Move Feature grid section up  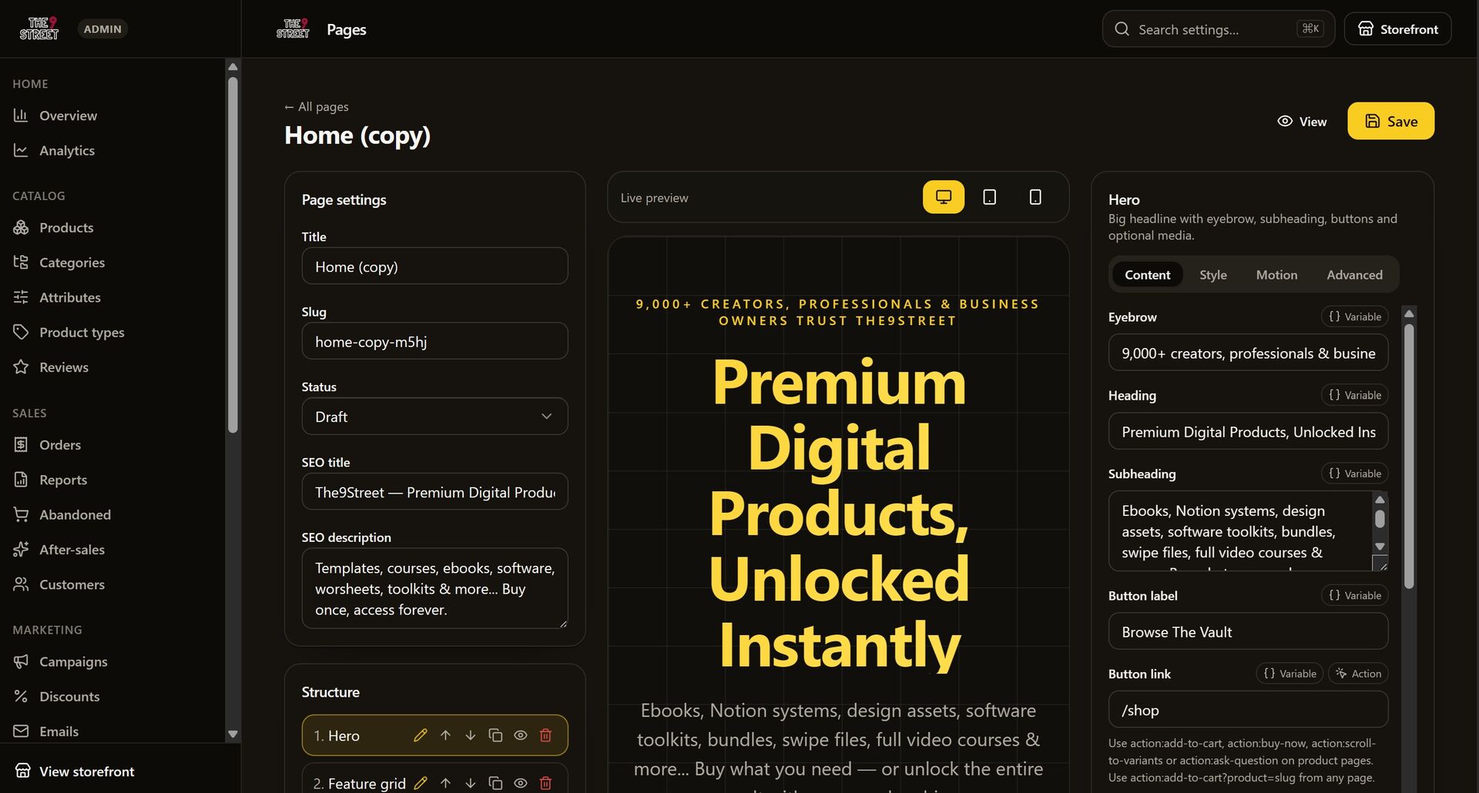click(x=445, y=783)
